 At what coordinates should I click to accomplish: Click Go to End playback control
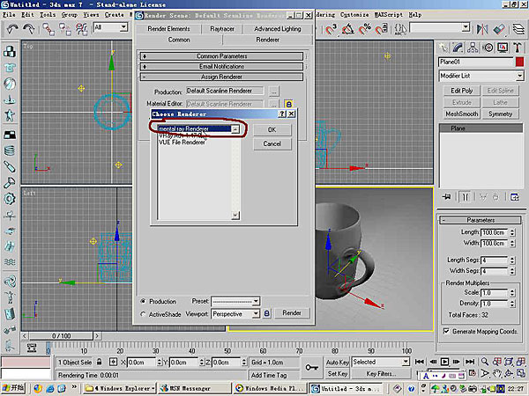(470, 362)
